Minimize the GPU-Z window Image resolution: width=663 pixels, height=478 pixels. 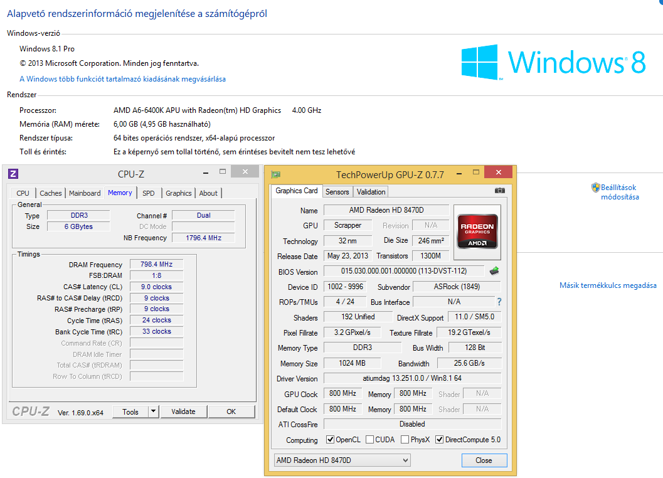pos(459,173)
